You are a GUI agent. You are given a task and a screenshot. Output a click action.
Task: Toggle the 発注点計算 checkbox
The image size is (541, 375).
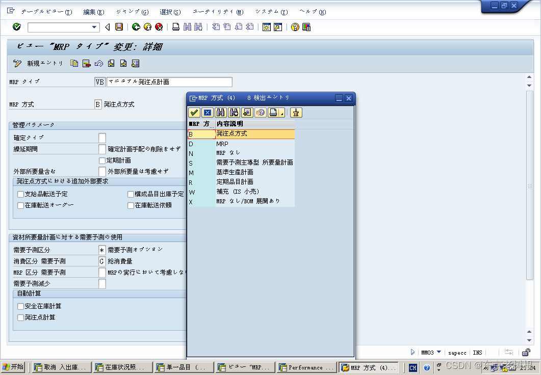click(x=21, y=317)
